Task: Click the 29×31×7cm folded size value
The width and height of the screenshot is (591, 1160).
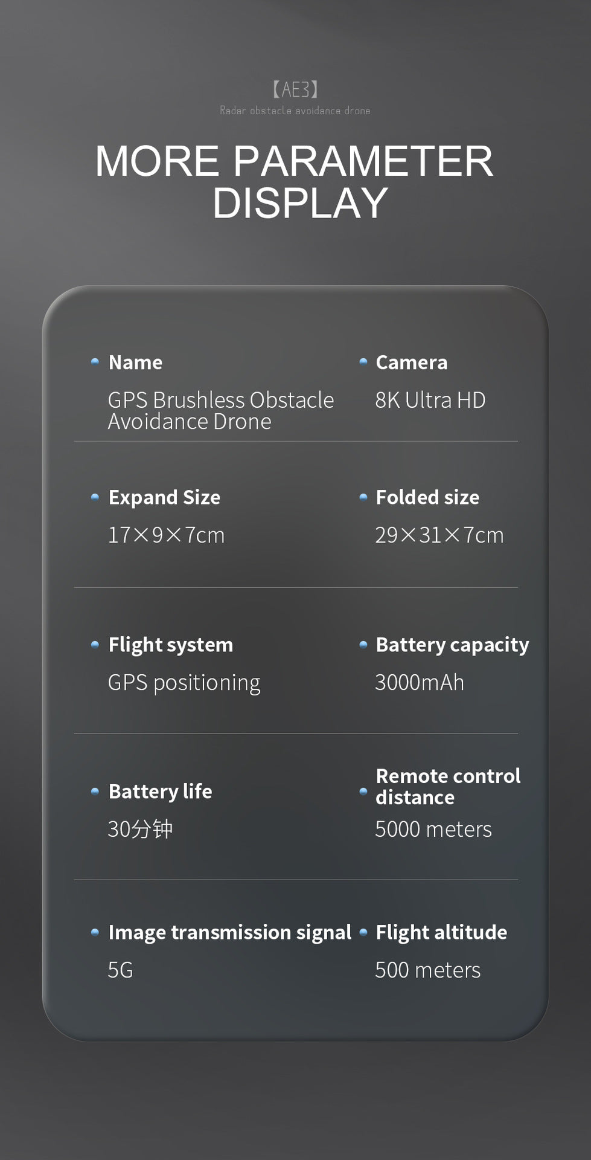Action: coord(439,535)
